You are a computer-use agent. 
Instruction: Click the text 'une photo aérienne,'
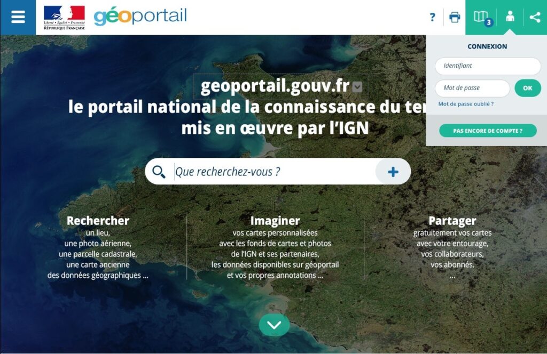tap(98, 243)
